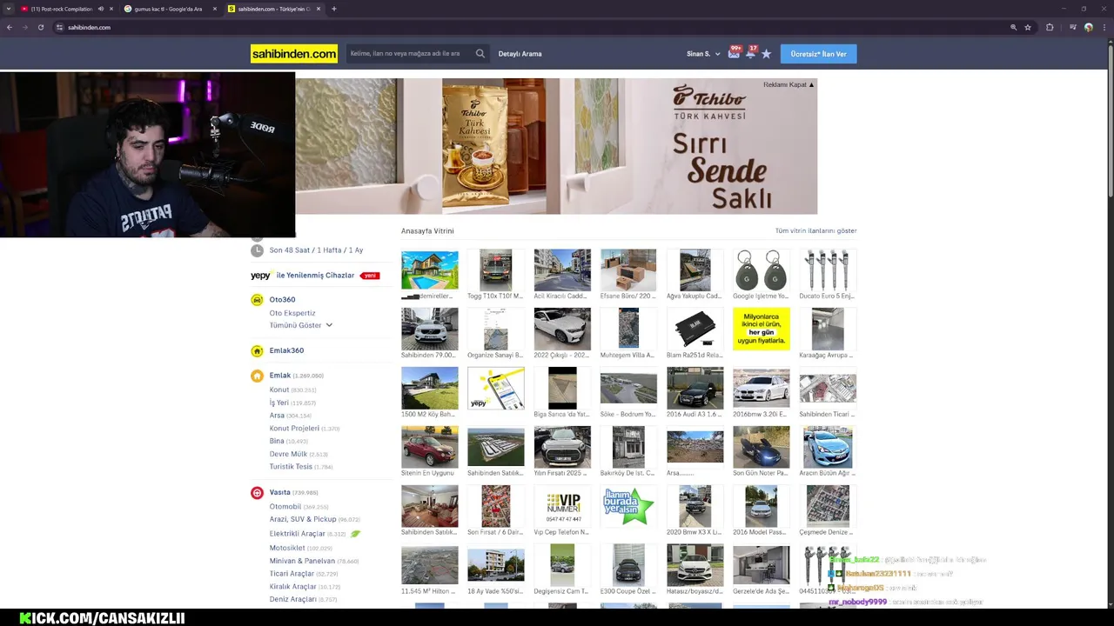Mute the Post-rock Compilation tab via speaker icon
Screen dimensions: 1114x626
(x=100, y=9)
